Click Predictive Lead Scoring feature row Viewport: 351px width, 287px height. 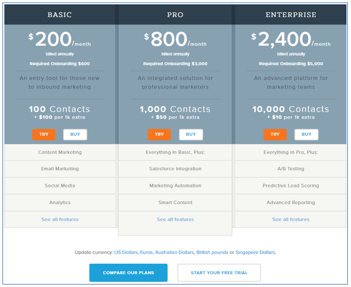click(291, 186)
